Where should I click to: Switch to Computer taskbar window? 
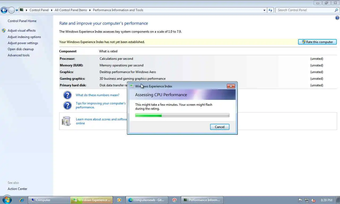[49, 200]
